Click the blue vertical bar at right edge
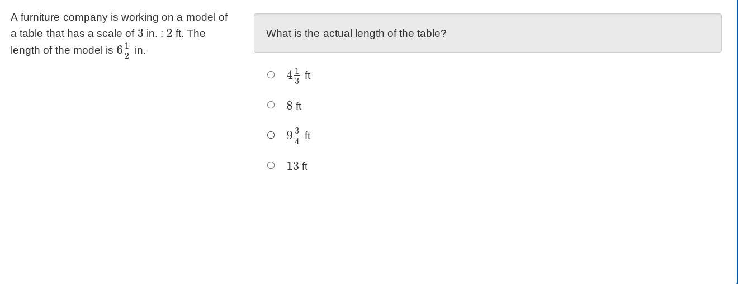The image size is (738, 284). (737, 142)
